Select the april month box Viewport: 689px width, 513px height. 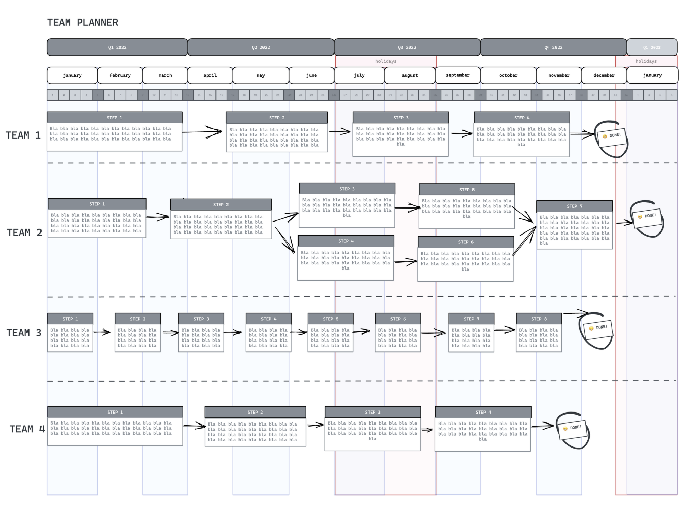(x=210, y=75)
